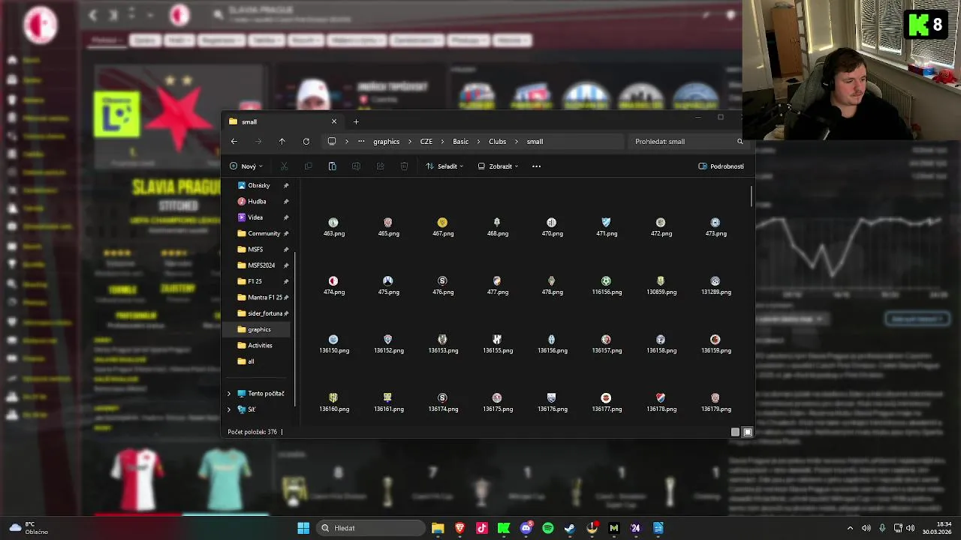
Task: Select the 136155.png file icon
Action: 497,339
